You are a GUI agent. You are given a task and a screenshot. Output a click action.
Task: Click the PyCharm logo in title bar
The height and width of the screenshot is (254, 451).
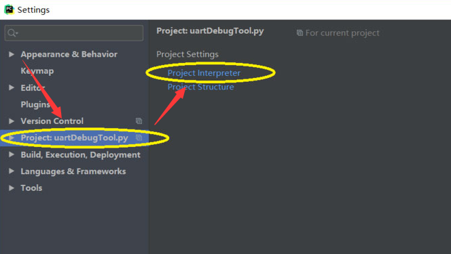click(10, 9)
